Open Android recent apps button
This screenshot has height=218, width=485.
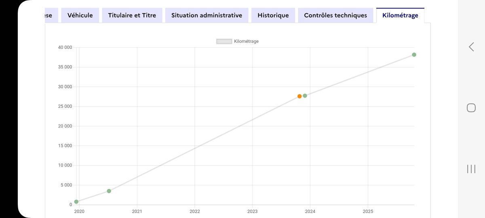(x=471, y=169)
